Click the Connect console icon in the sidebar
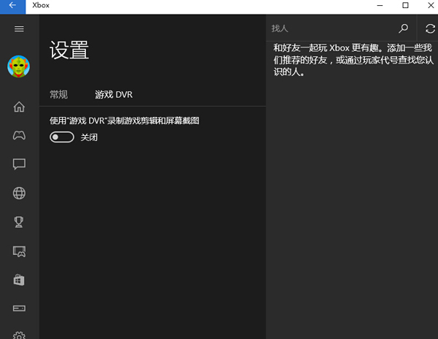Viewport: 438px width, 339px height. point(20,308)
